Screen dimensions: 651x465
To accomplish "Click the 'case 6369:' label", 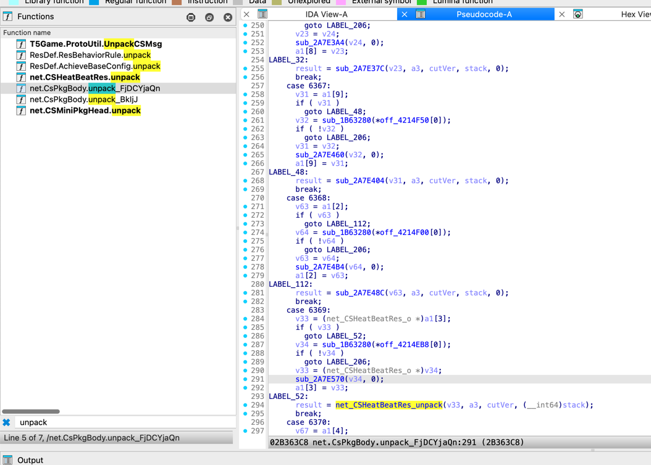I will tap(308, 310).
